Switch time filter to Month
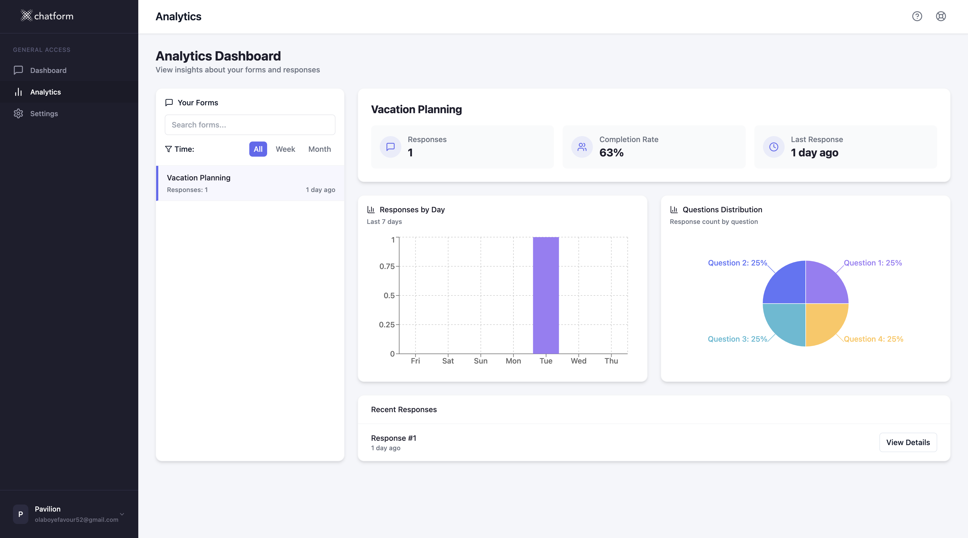 (320, 149)
